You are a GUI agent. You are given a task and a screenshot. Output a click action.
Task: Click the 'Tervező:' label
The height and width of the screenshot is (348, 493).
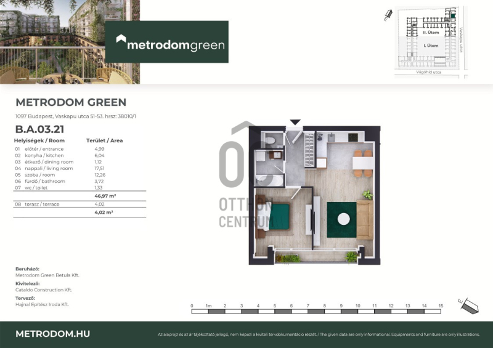25,298
